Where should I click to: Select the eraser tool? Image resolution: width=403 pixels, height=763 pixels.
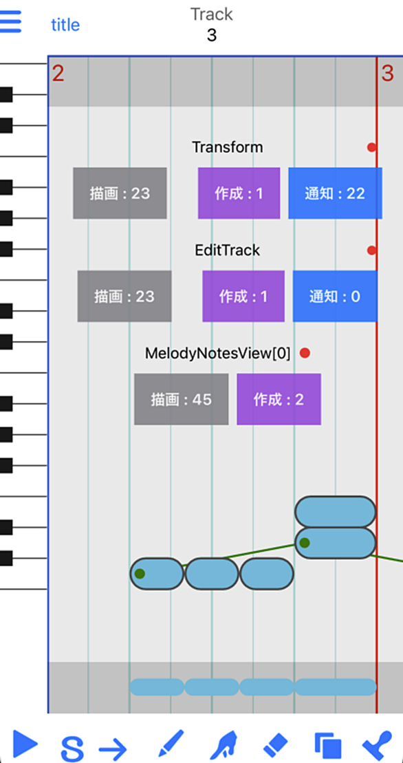[x=276, y=744]
